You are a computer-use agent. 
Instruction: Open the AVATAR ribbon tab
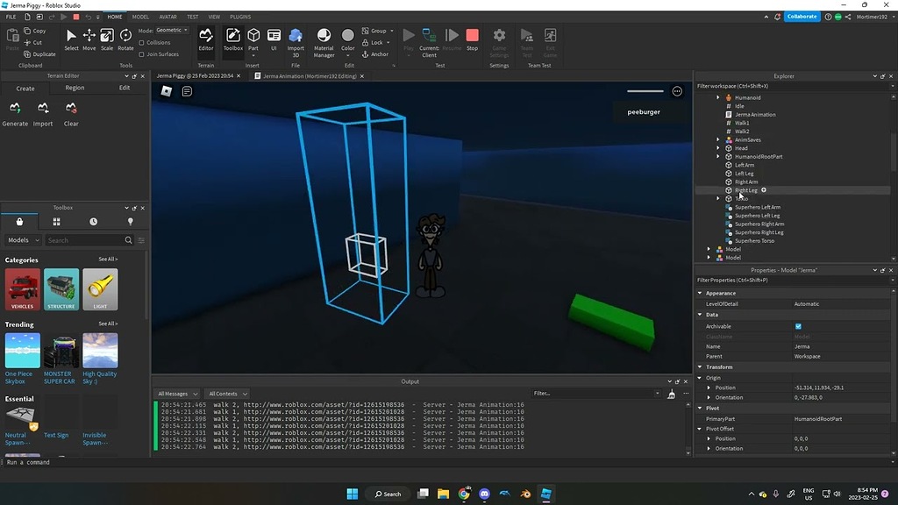(167, 18)
